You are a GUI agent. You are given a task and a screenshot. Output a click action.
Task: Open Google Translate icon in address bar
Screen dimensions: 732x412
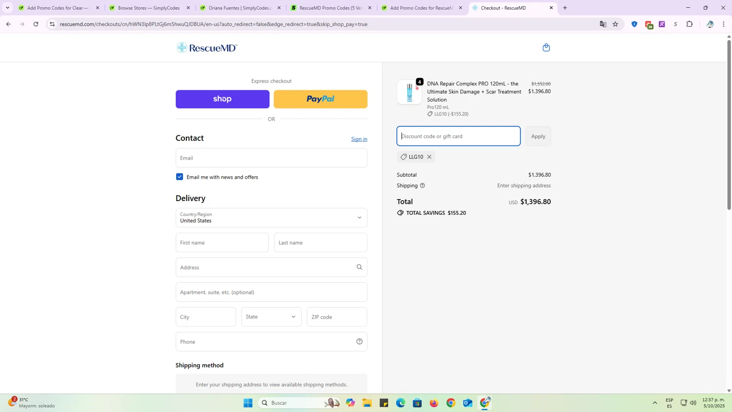(x=603, y=24)
